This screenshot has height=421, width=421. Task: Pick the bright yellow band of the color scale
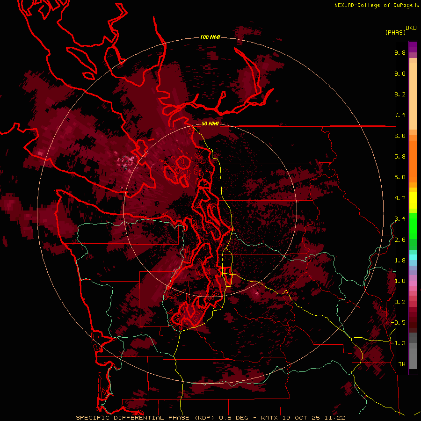click(413, 200)
